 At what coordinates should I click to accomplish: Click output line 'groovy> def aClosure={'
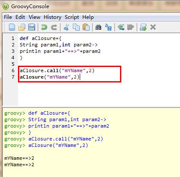37,113
